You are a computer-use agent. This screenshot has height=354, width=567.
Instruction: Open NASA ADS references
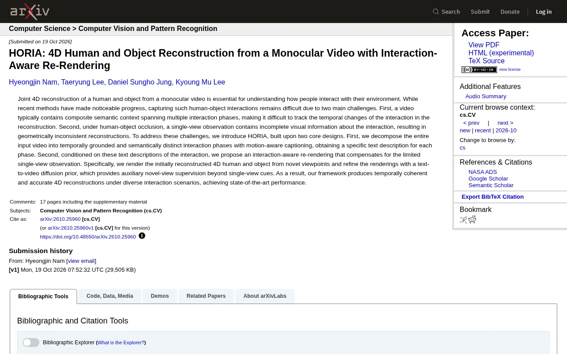(x=483, y=172)
